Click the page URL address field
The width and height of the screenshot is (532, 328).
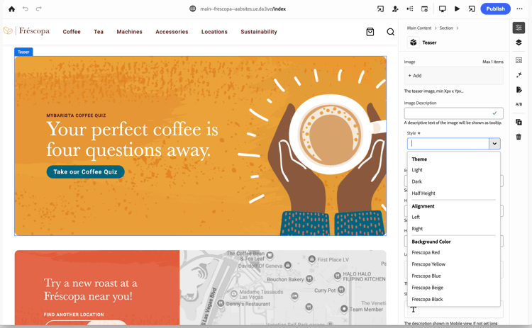[243, 9]
